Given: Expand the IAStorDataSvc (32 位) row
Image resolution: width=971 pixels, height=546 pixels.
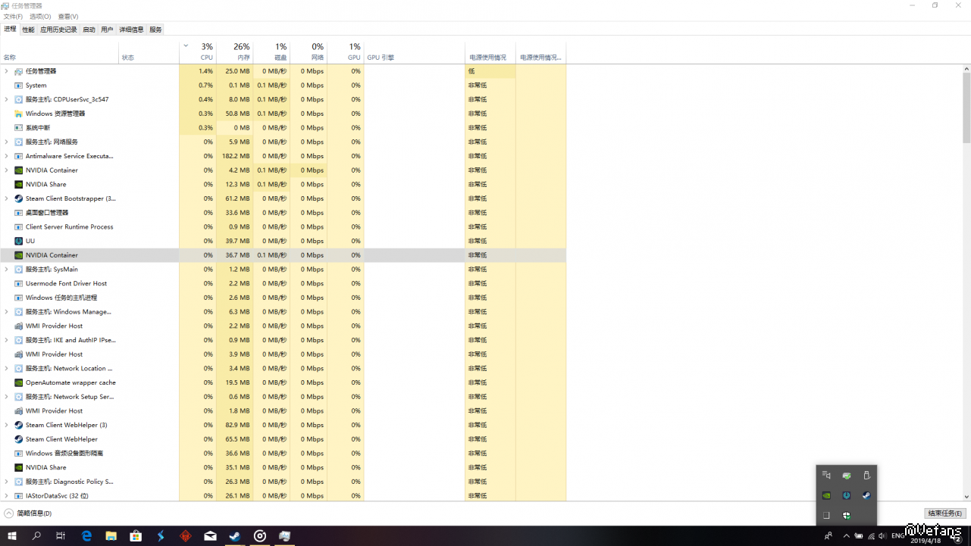Looking at the screenshot, I should click(6, 496).
